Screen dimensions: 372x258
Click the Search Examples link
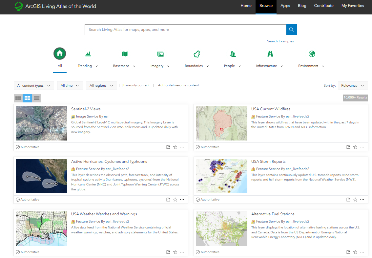280,41
